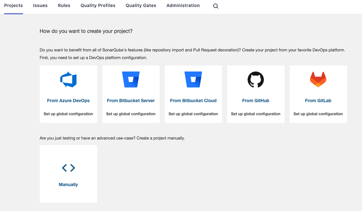The image size is (362, 211).
Task: Click the GitHub octocat logo icon
Action: pos(256,79)
